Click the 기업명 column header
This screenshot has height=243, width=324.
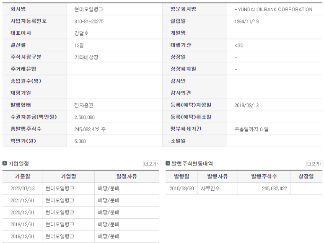coord(68,176)
